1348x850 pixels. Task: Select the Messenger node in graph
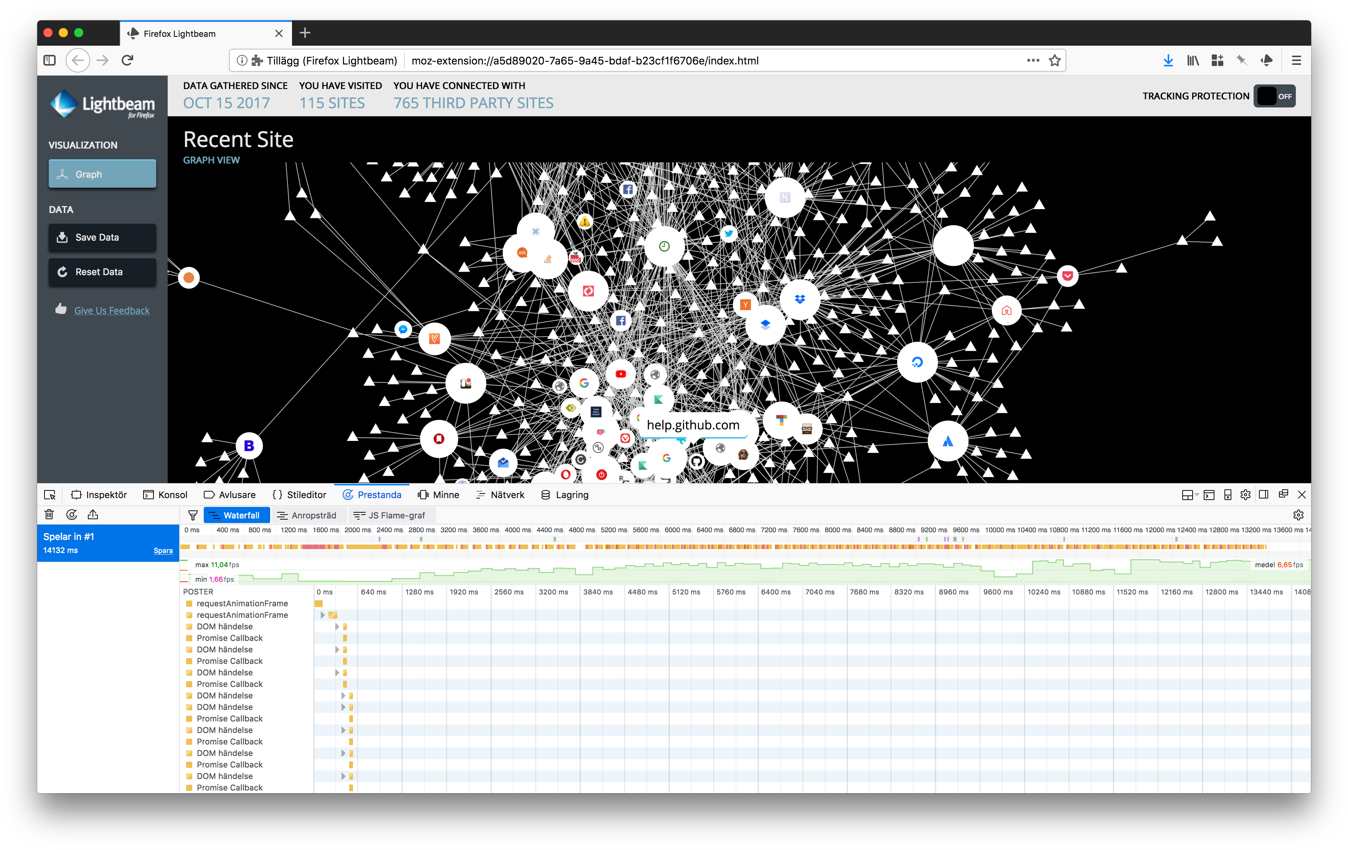[403, 329]
